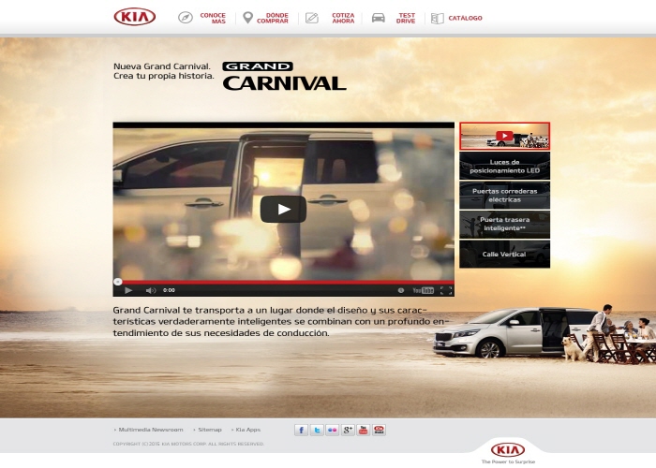Click the Google Plus icon in the footer
The height and width of the screenshot is (468, 656).
click(x=348, y=430)
